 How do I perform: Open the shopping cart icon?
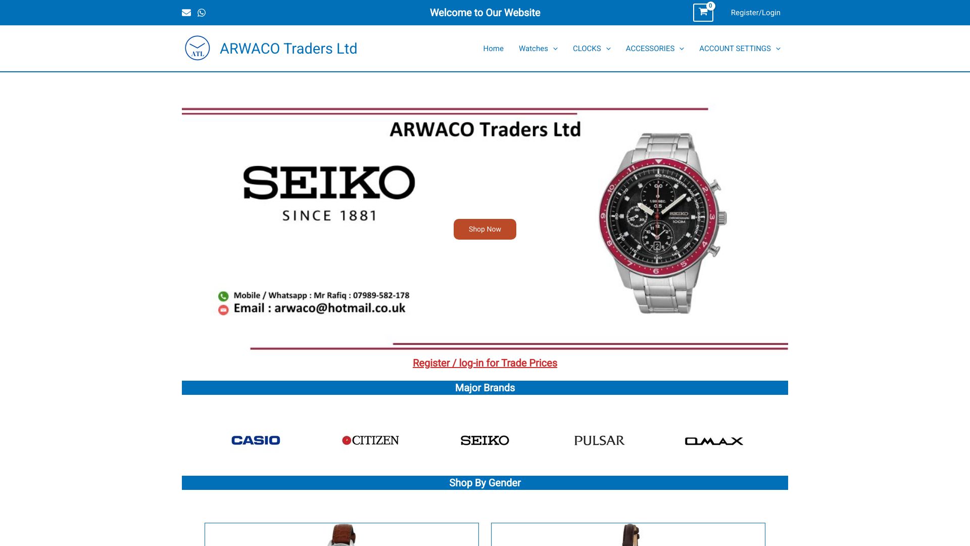[703, 13]
